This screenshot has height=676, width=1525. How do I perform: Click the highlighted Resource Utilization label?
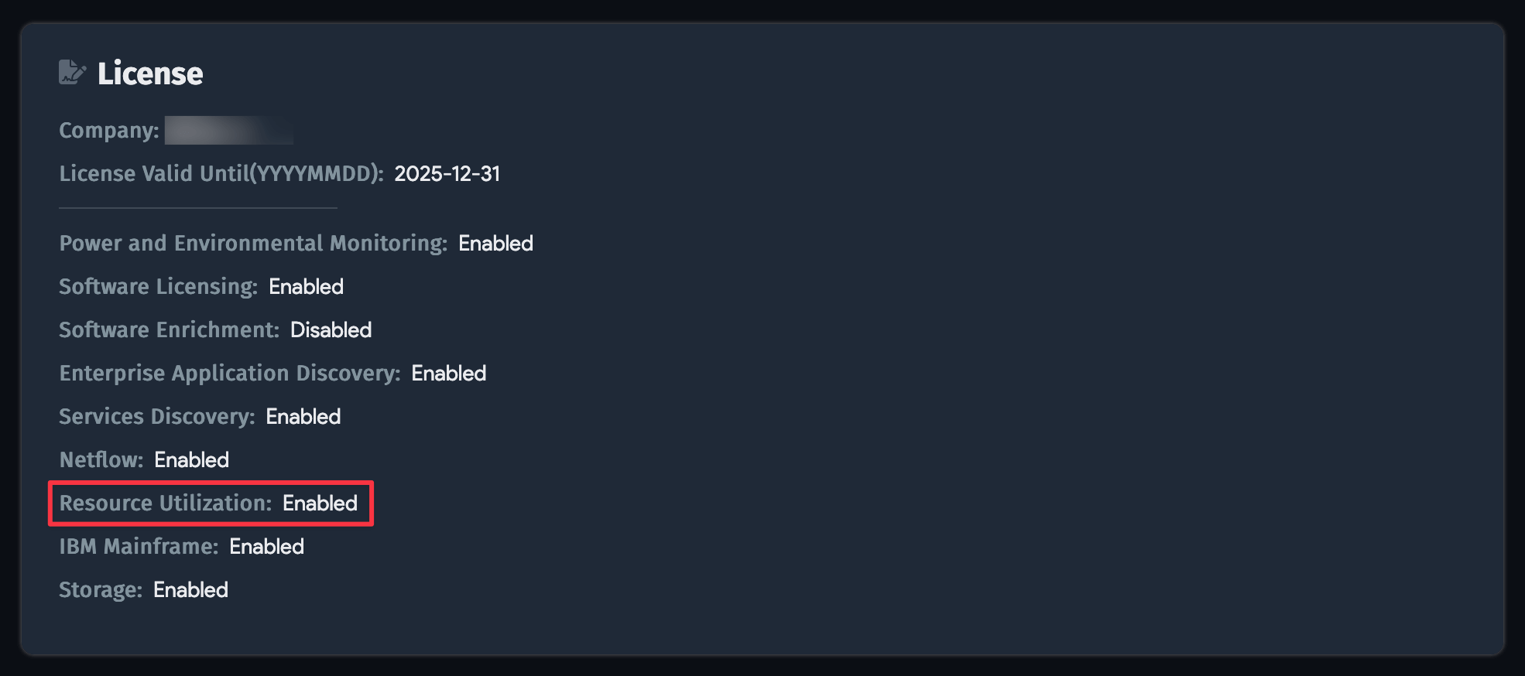point(166,504)
